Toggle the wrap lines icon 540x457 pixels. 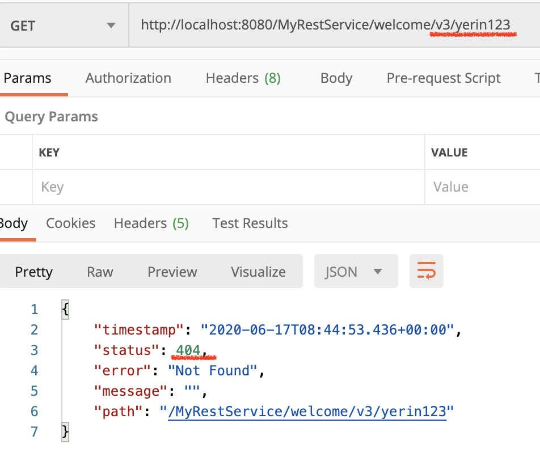point(427,271)
